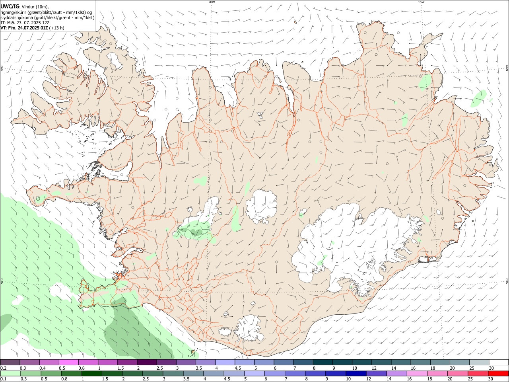Click the bold 'UWC/IG' title text
Screen dimensions: 509x382
[10, 7]
